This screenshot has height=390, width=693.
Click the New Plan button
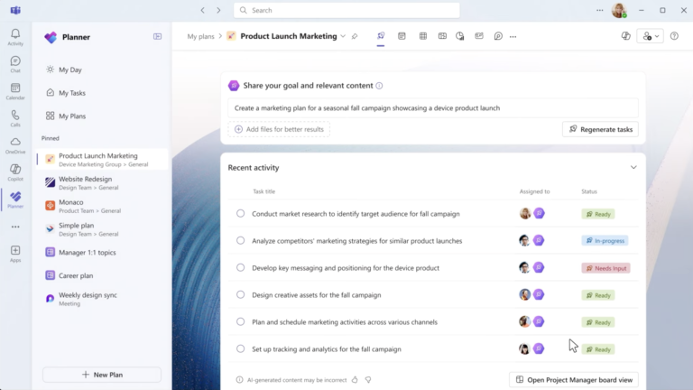[102, 375]
